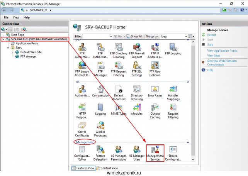Screen dimensions: 248x176
Task: Open Server Certificates feature
Action: 82,129
